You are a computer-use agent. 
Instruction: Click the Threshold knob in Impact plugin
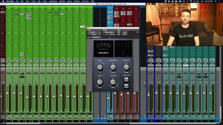tap(113, 67)
